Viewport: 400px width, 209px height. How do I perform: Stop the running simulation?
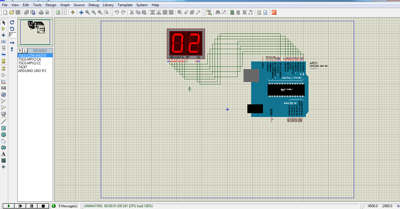(x=43, y=206)
